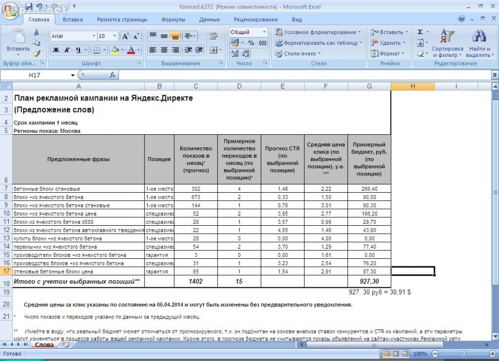Click the insert function fx icon
This screenshot has height=361, width=499.
click(x=113, y=75)
